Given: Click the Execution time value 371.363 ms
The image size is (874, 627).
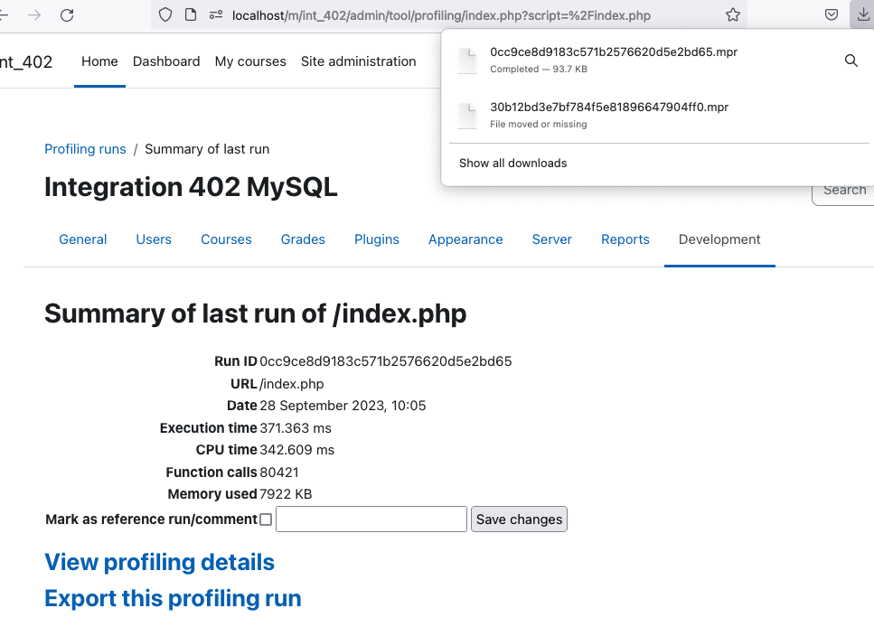Looking at the screenshot, I should [296, 428].
